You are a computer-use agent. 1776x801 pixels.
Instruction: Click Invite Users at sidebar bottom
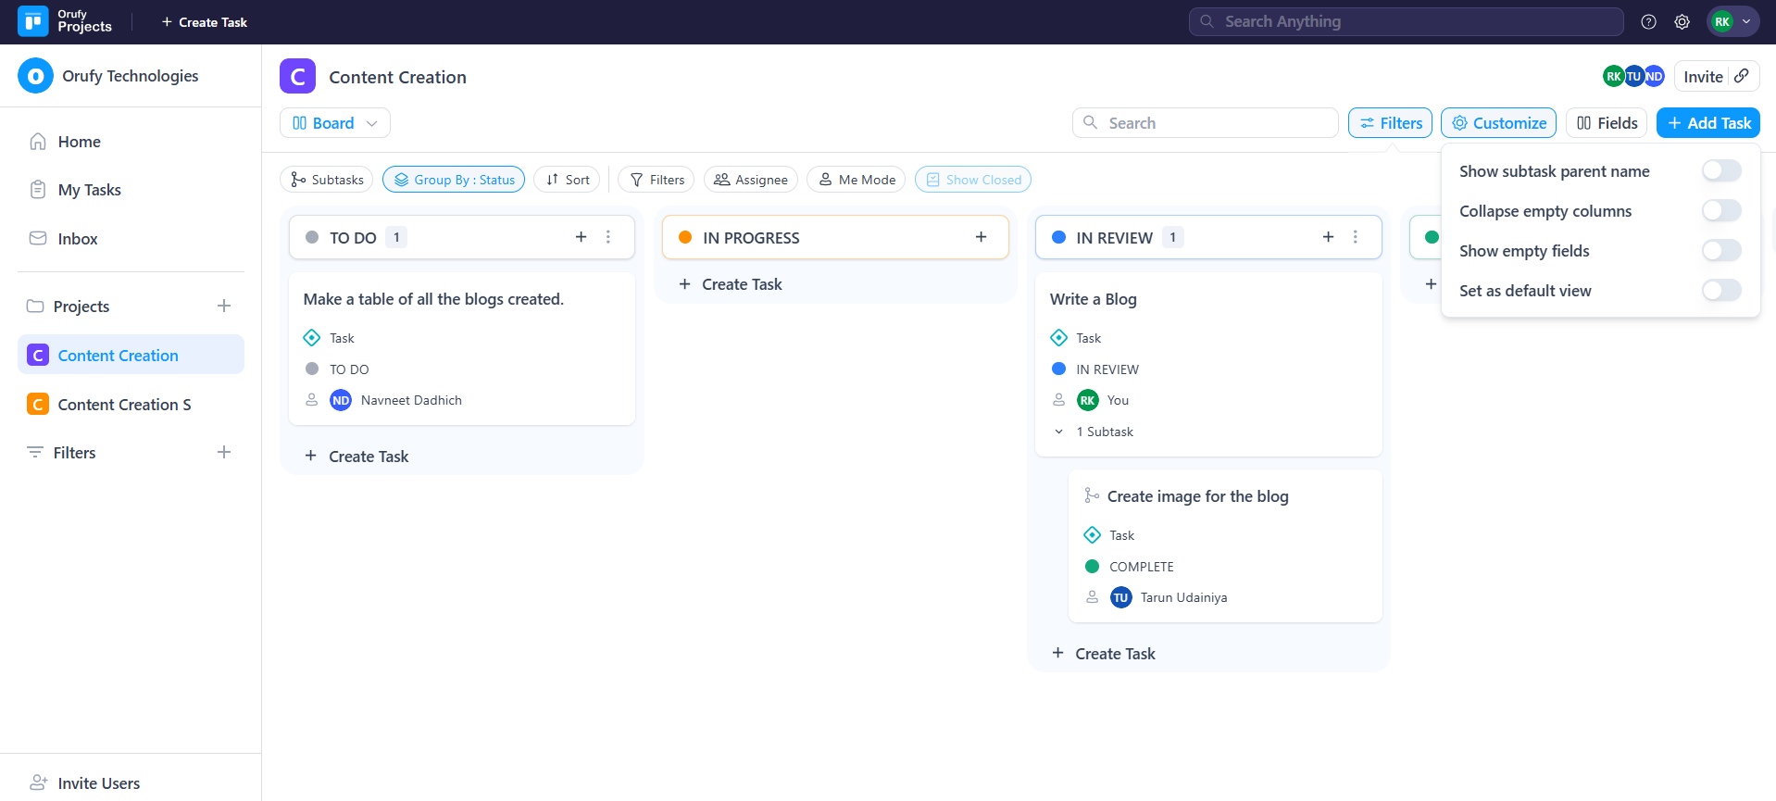coord(98,782)
